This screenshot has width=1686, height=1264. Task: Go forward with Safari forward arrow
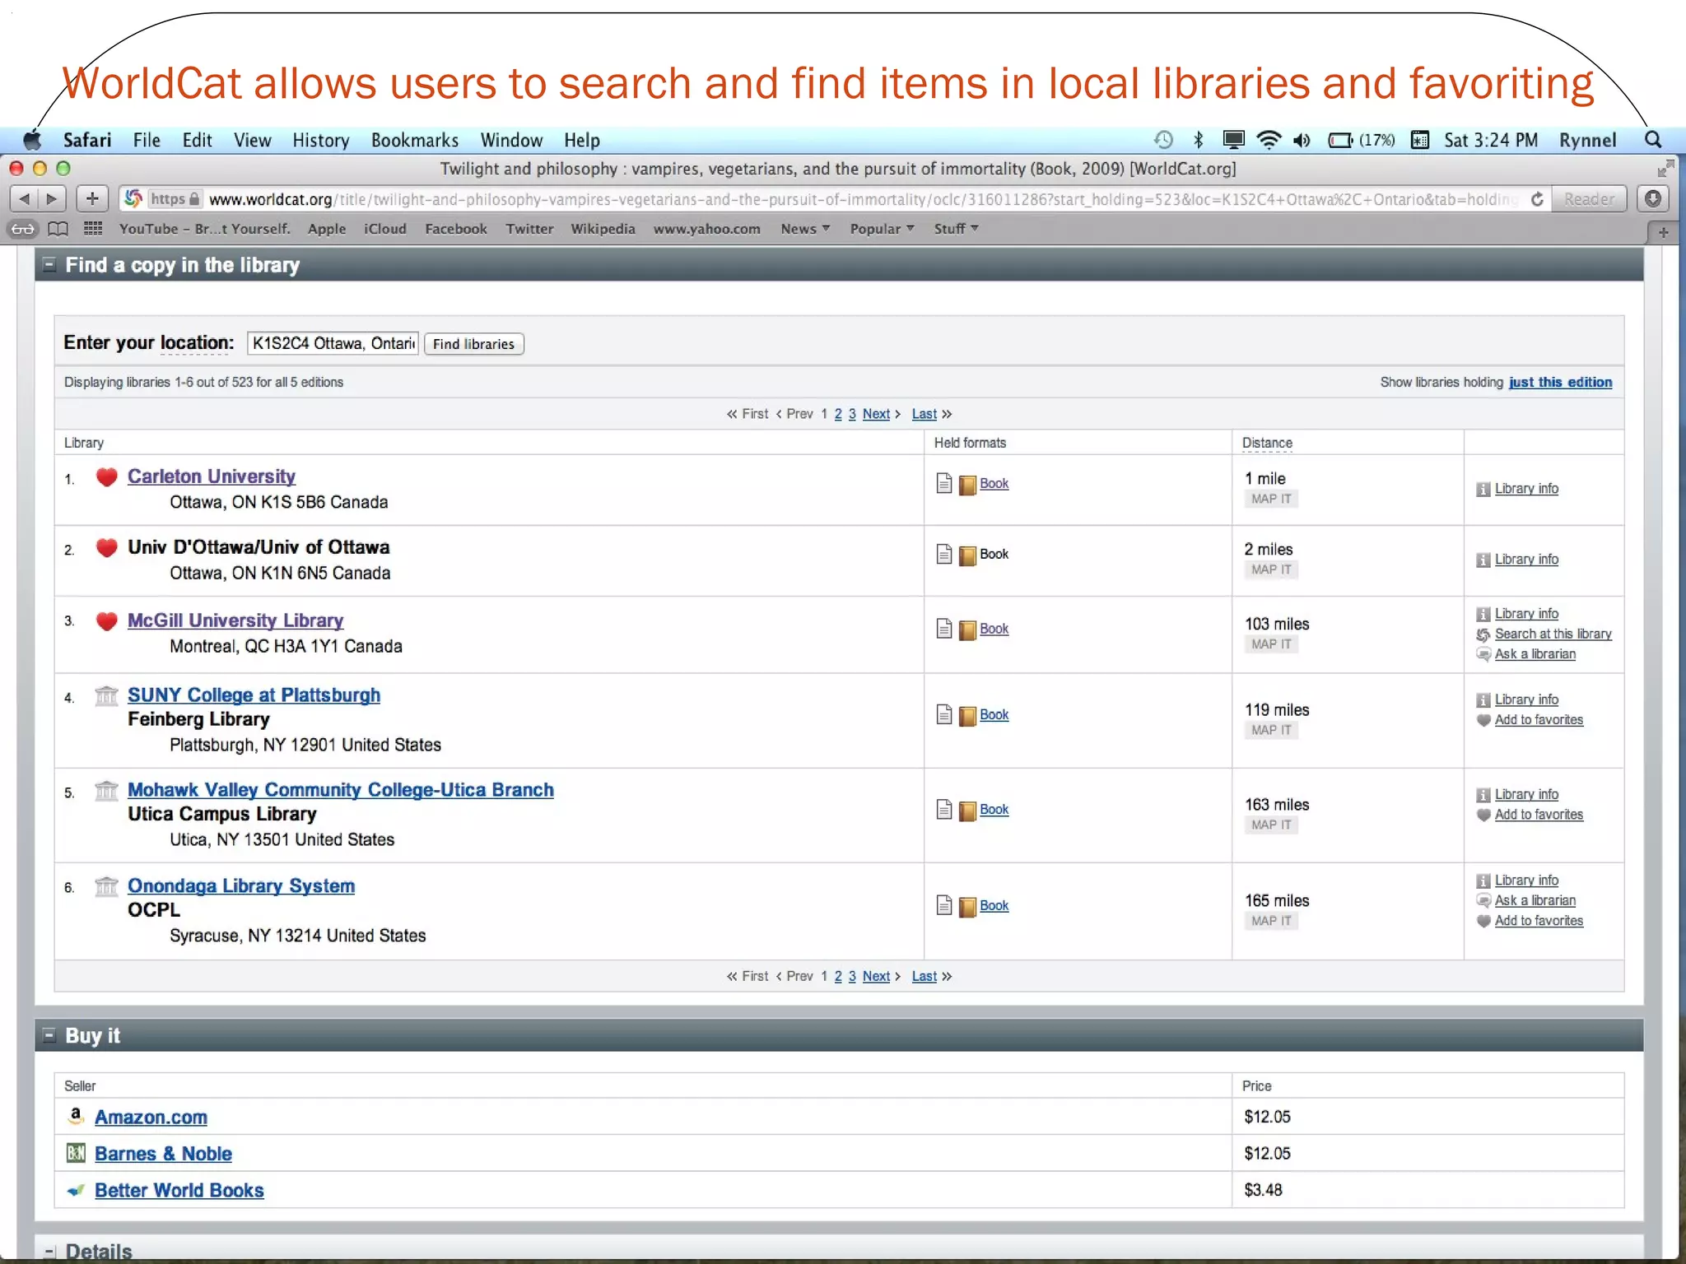click(52, 198)
